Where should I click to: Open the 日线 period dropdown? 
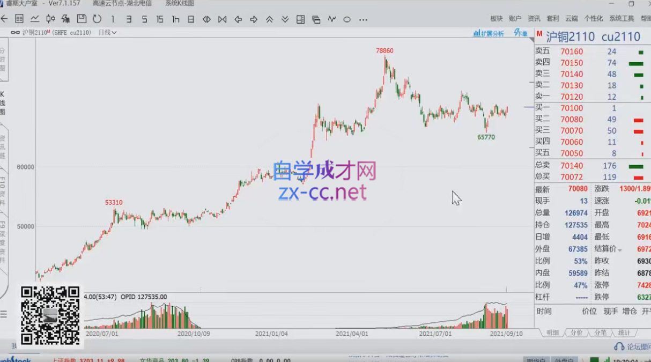107,33
